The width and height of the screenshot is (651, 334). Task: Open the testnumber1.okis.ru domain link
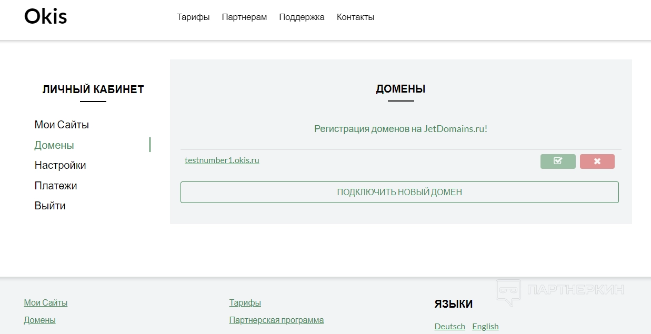tap(222, 160)
